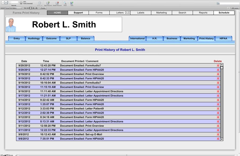Click the Reports navigation button
The image size is (240, 156).
[203, 13]
